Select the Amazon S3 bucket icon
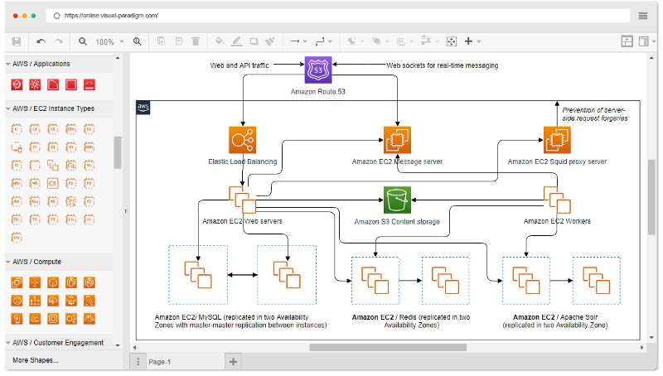663x376 pixels. pyautogui.click(x=397, y=200)
